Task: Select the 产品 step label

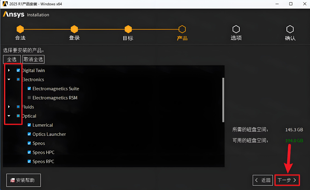Action: (x=182, y=38)
